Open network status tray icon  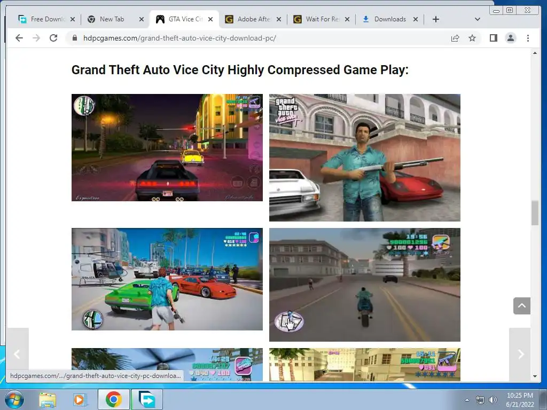tap(480, 400)
